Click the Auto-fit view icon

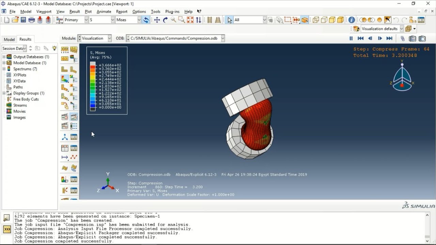(x=190, y=20)
